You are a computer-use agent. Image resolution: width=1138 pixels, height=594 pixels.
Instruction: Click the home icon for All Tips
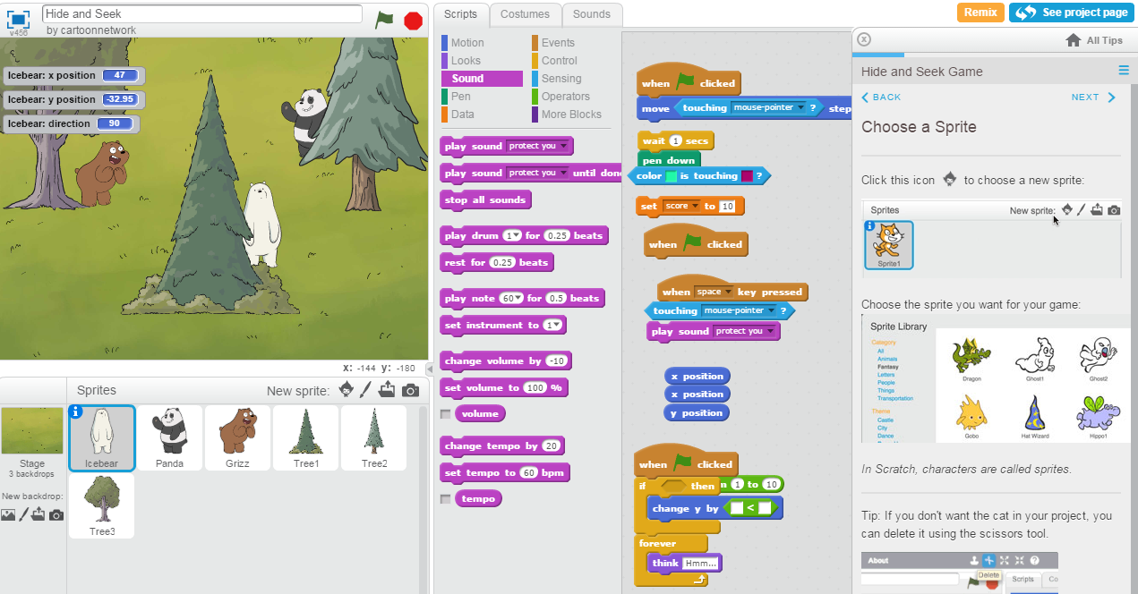[x=1074, y=40]
